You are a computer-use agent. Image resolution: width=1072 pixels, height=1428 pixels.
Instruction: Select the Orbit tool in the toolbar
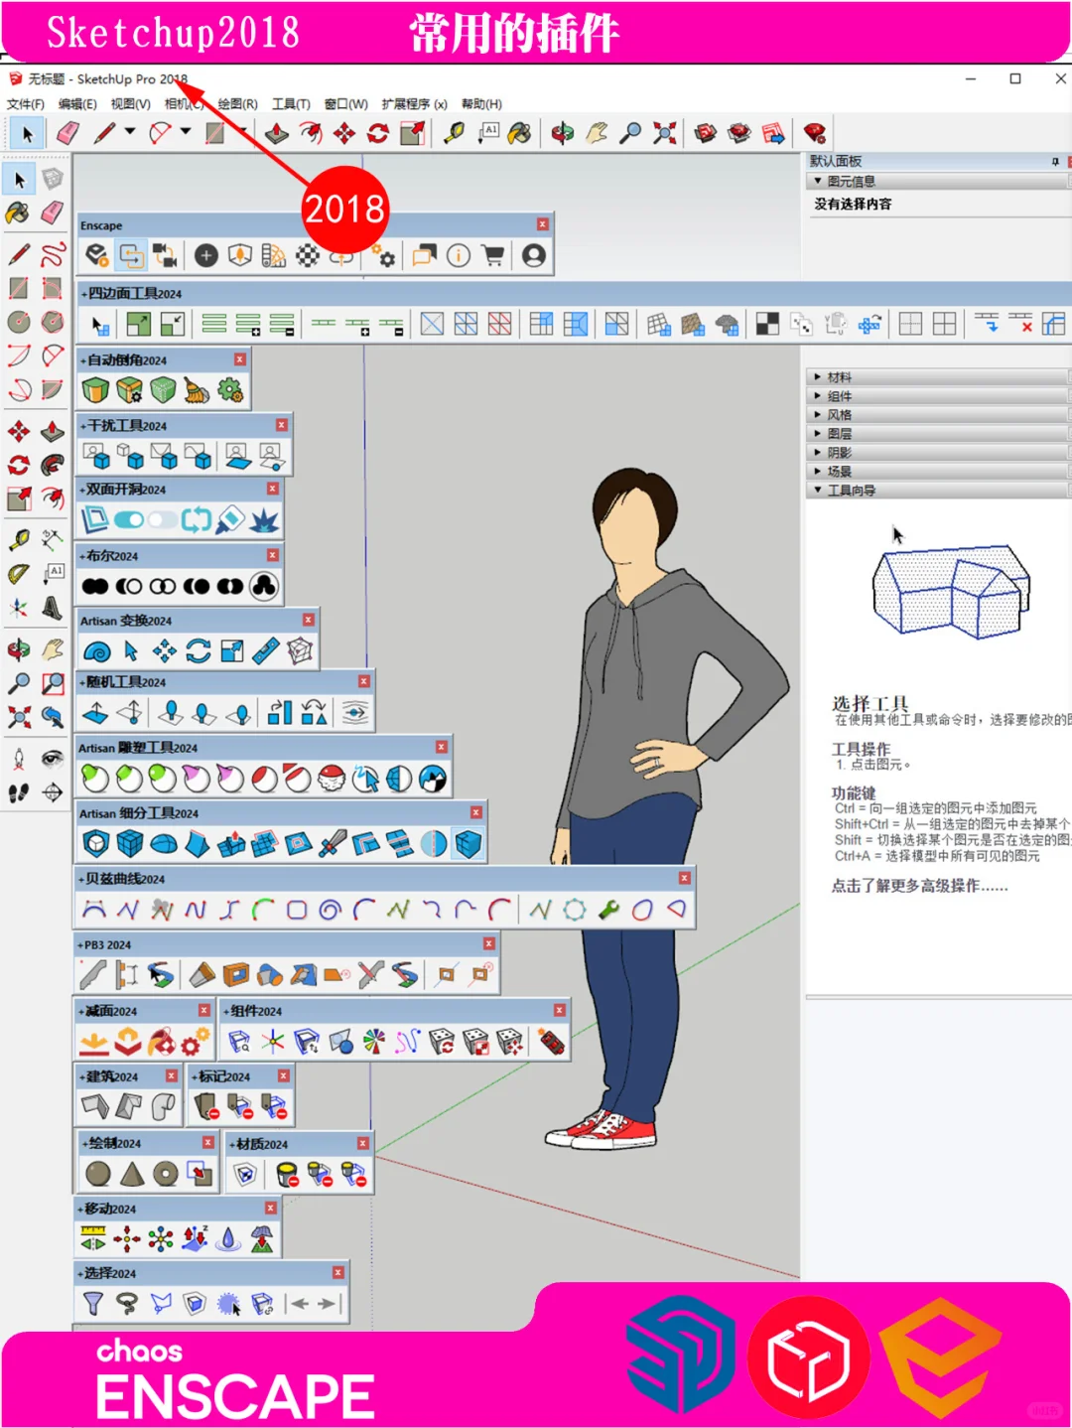[x=561, y=131]
